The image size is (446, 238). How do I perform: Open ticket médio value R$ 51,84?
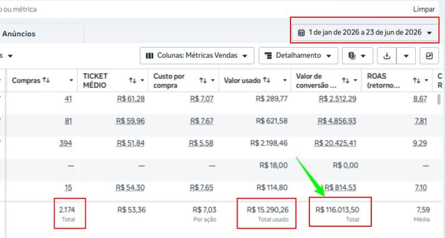click(130, 143)
